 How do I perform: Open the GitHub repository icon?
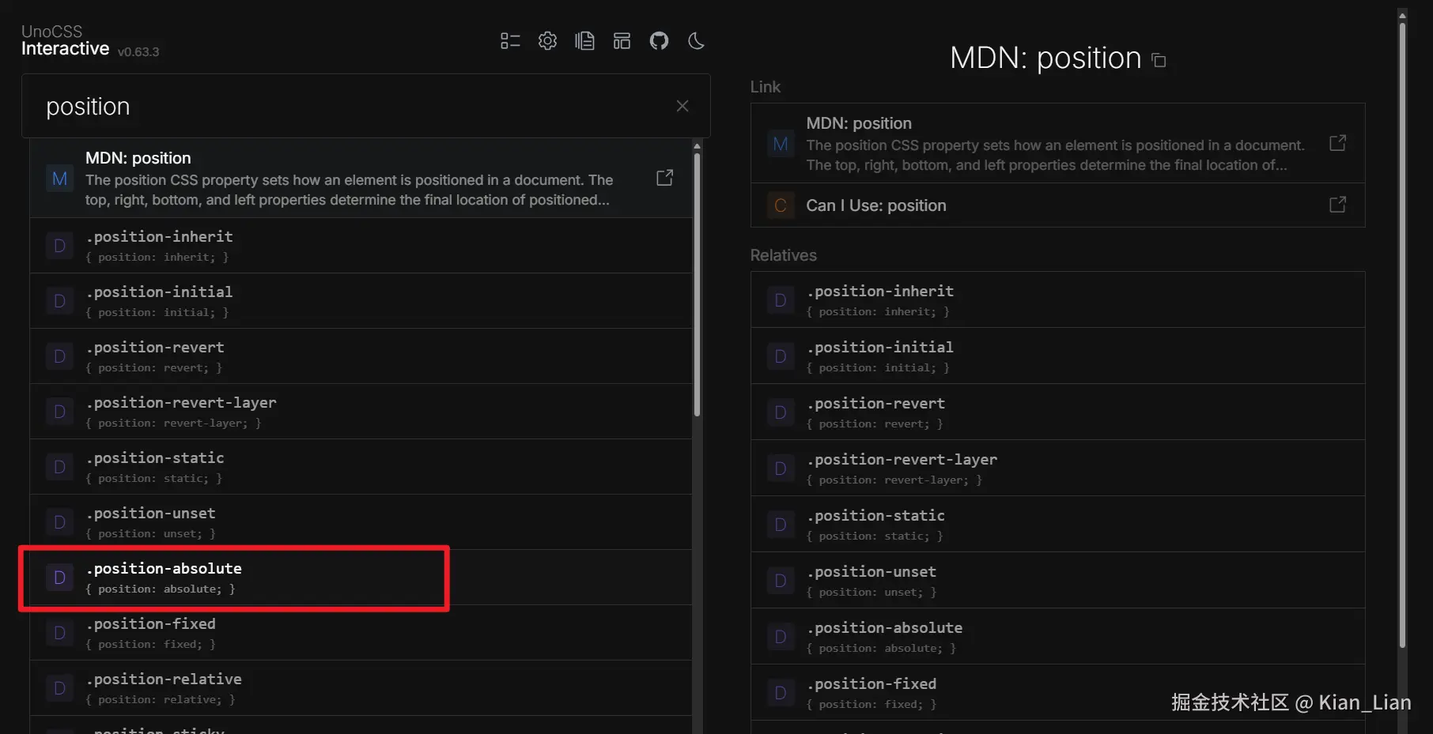659,41
